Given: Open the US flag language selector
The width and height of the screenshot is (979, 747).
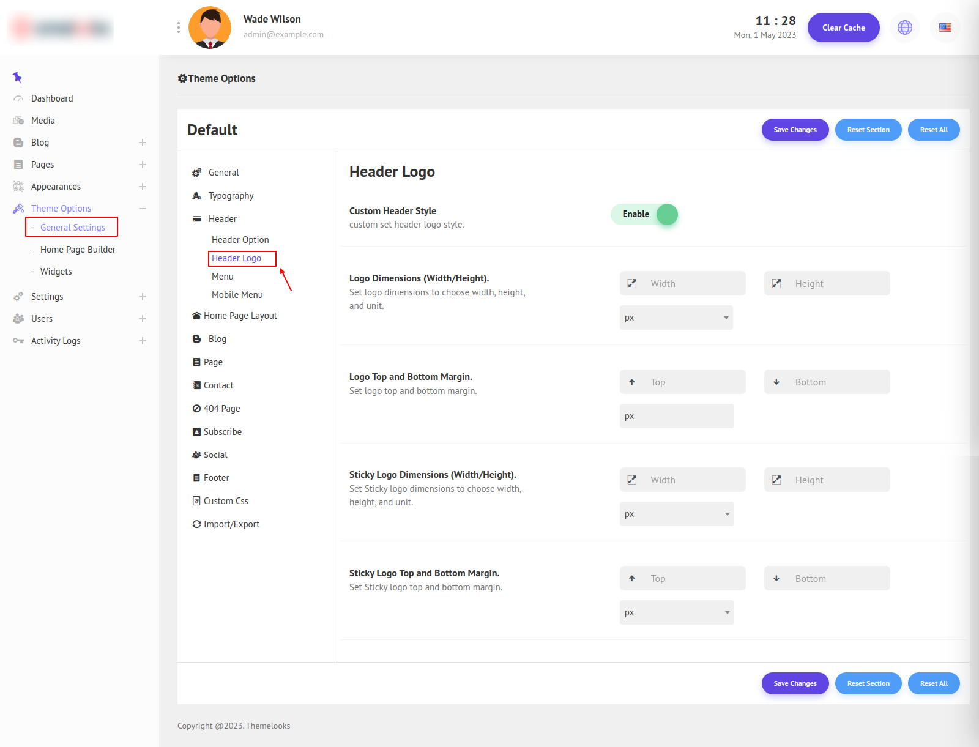Looking at the screenshot, I should 945,28.
